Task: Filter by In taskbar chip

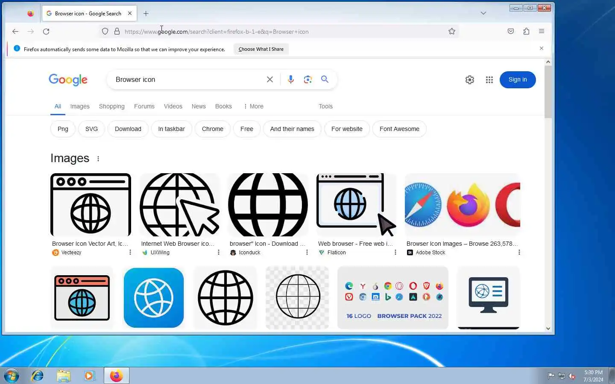Action: pos(172,129)
